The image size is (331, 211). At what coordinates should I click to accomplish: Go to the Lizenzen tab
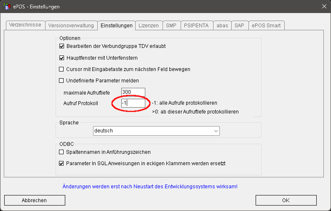(149, 26)
